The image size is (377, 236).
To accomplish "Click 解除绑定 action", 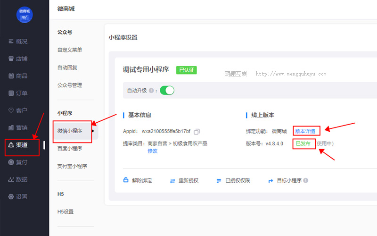I will click(x=142, y=181).
